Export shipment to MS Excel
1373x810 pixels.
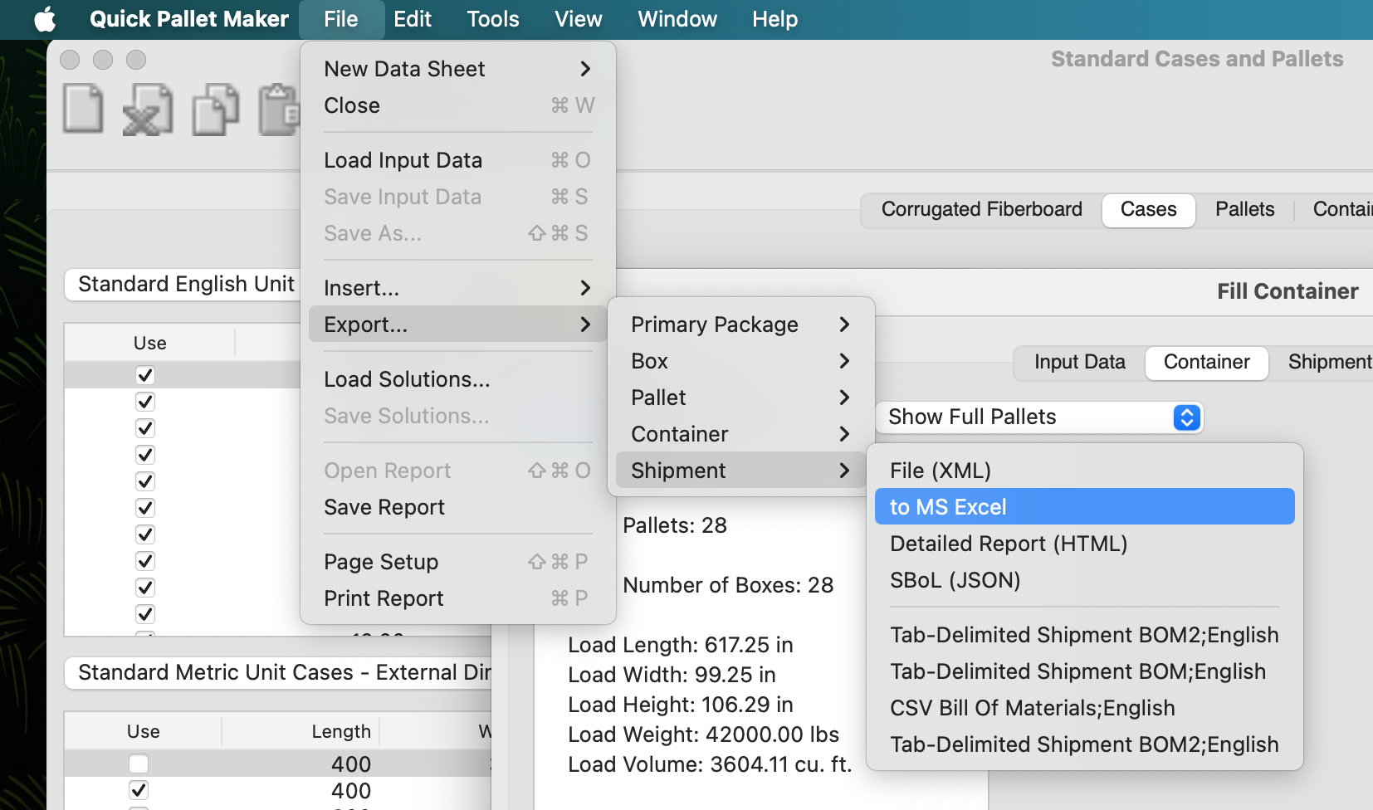pyautogui.click(x=1085, y=507)
